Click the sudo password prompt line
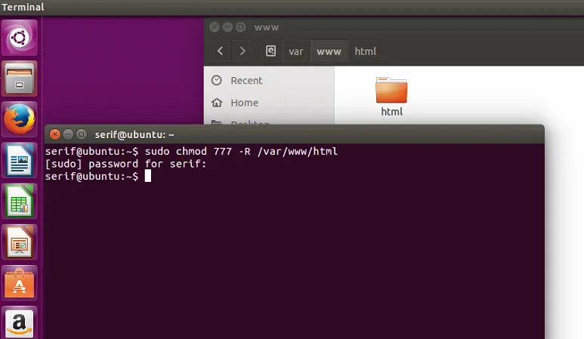584x339 pixels. click(126, 164)
